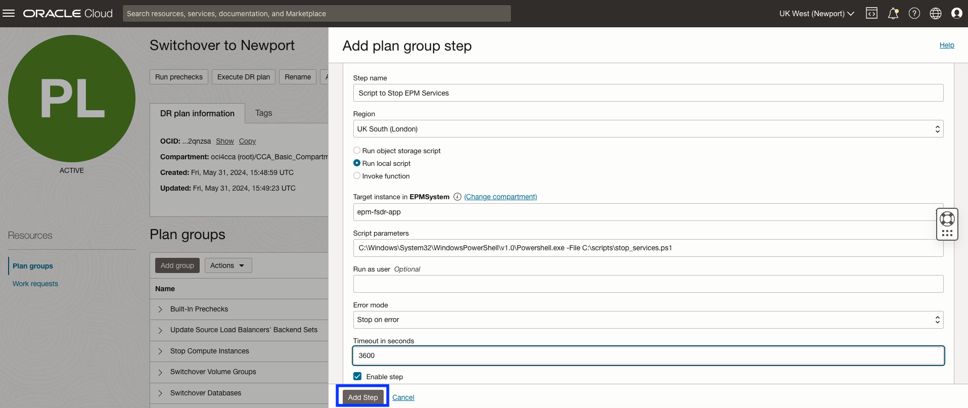The image size is (968, 408).
Task: Click the Add Step button
Action: (363, 397)
